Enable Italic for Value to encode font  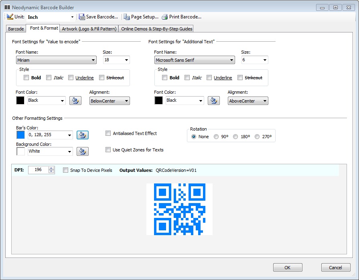(49, 77)
